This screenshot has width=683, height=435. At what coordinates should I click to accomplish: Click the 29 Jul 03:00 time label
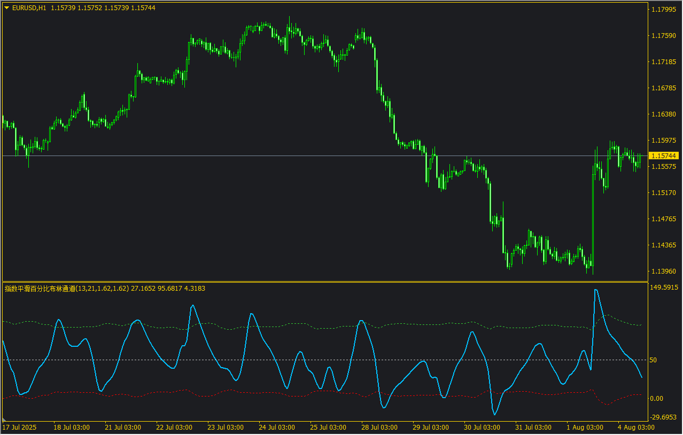431,428
